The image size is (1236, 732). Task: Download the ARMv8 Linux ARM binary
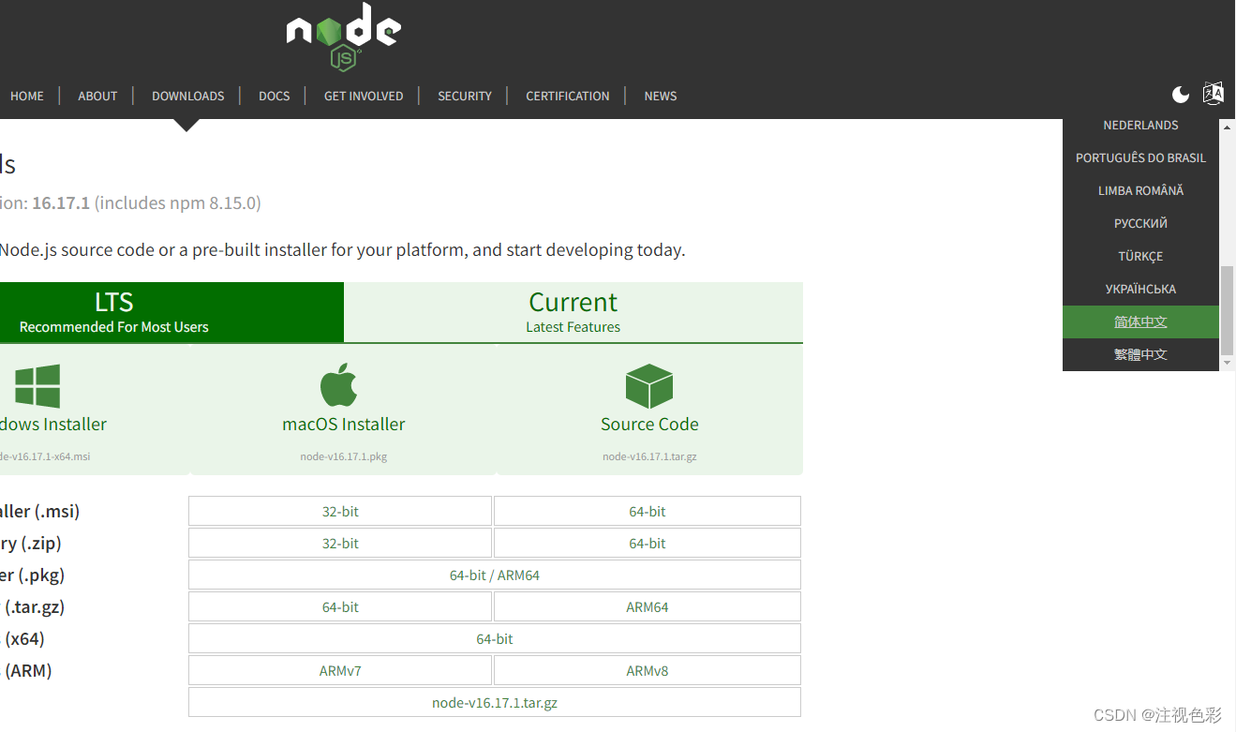(x=647, y=669)
